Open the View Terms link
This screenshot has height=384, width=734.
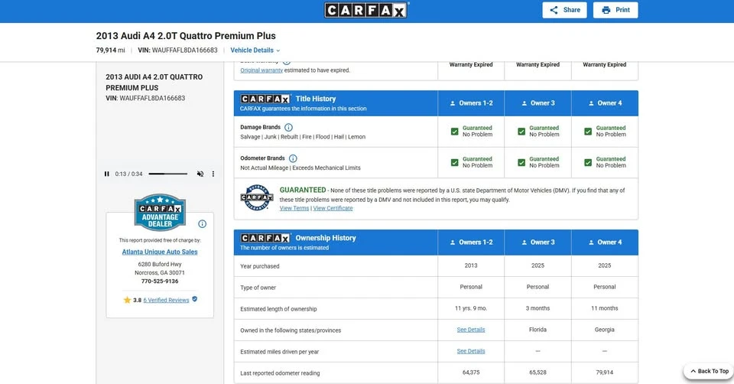pos(294,208)
